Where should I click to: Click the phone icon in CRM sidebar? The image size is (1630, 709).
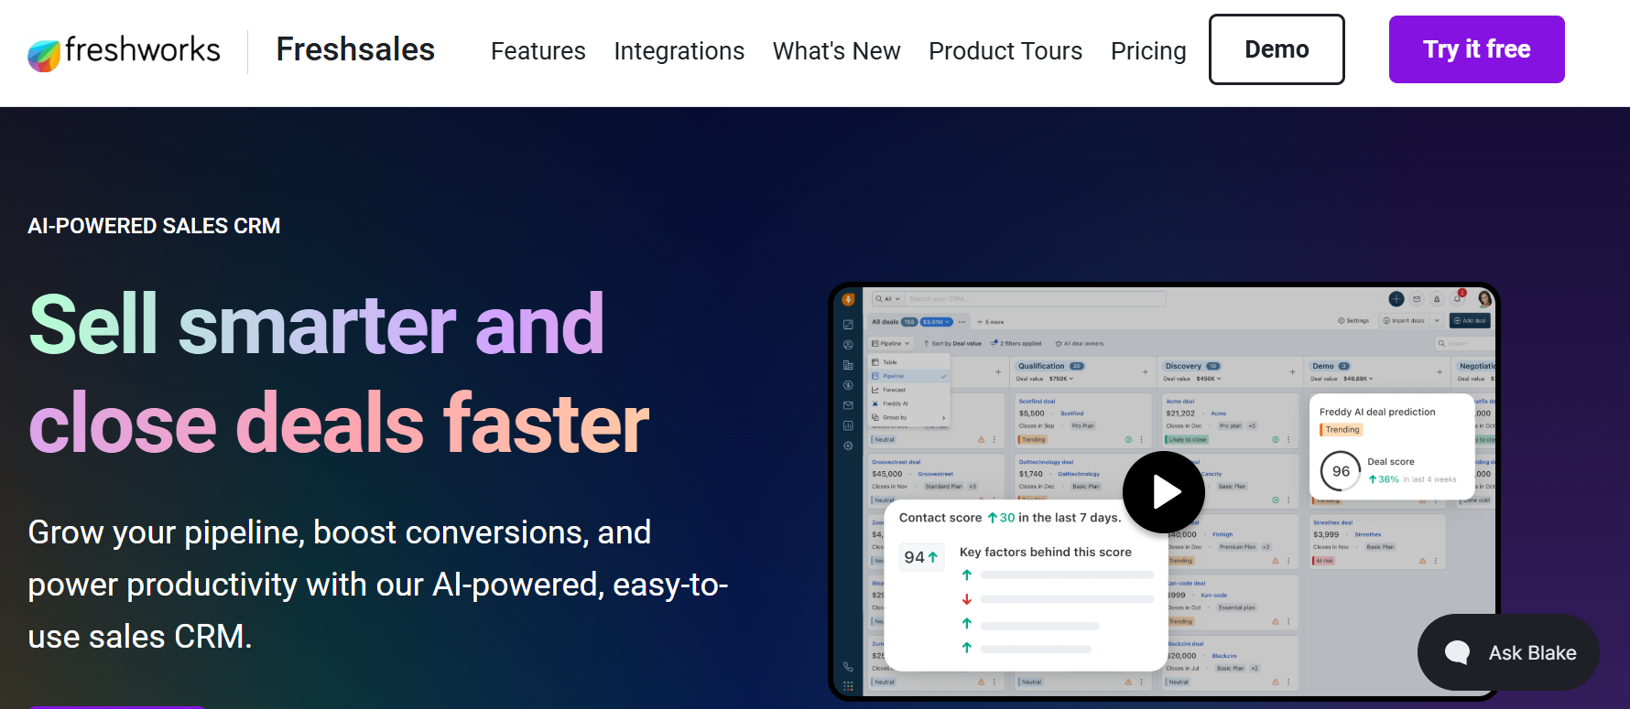848,666
